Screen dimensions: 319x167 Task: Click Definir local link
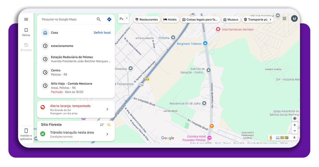pos(102,32)
